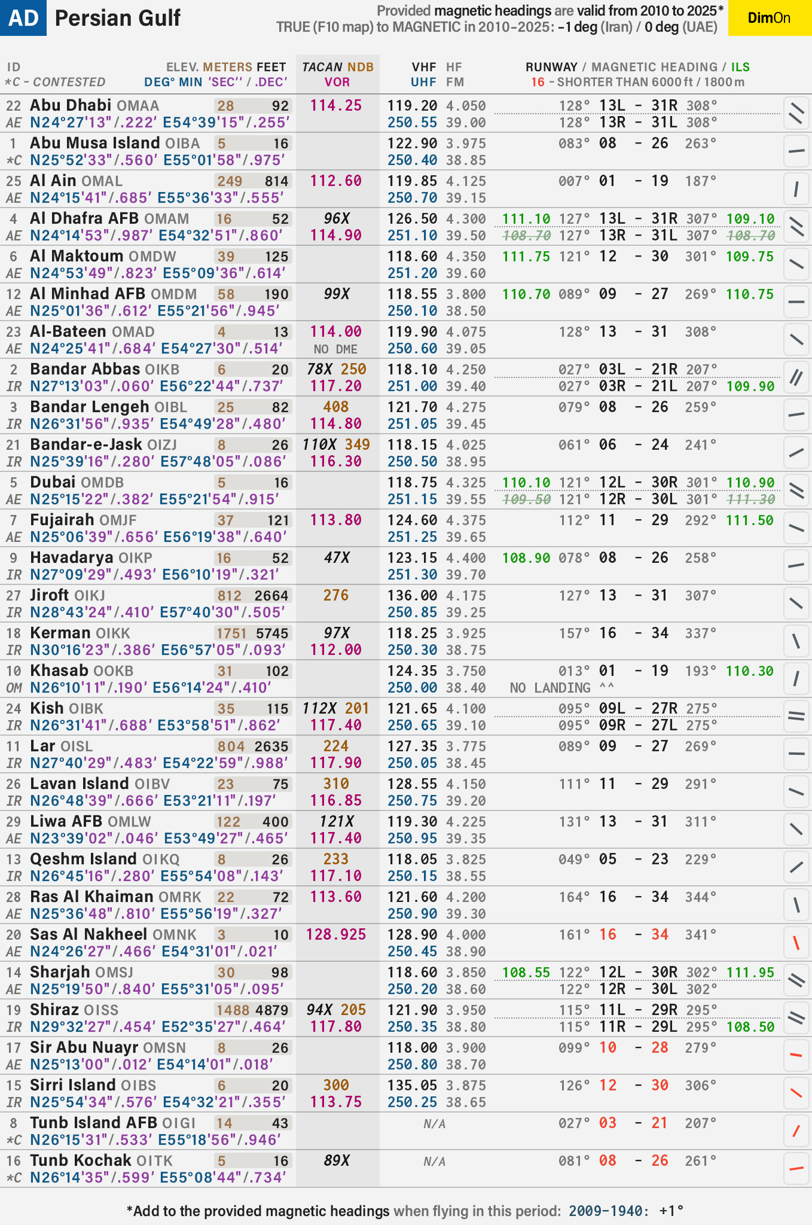The height and width of the screenshot is (1225, 812).
Task: Open the Bandar-e-Jask runway icon
Action: point(796,453)
